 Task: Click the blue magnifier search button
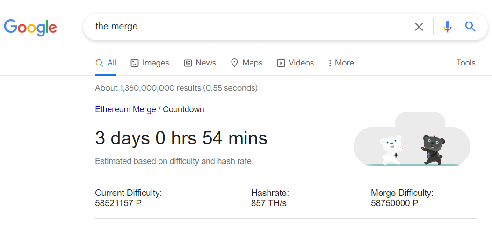click(470, 27)
